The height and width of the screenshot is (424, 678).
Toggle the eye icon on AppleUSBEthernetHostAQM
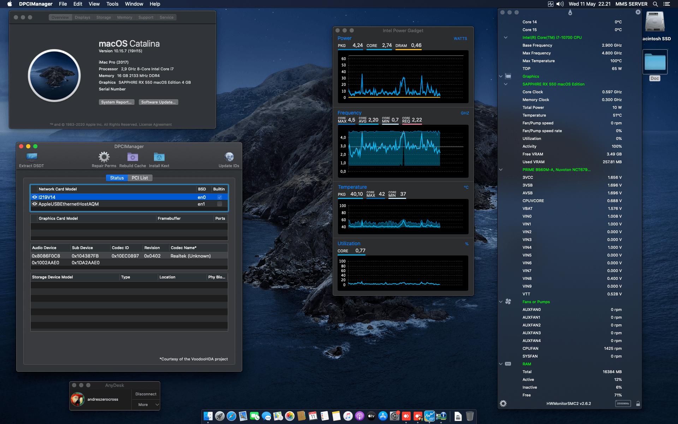[x=34, y=204]
